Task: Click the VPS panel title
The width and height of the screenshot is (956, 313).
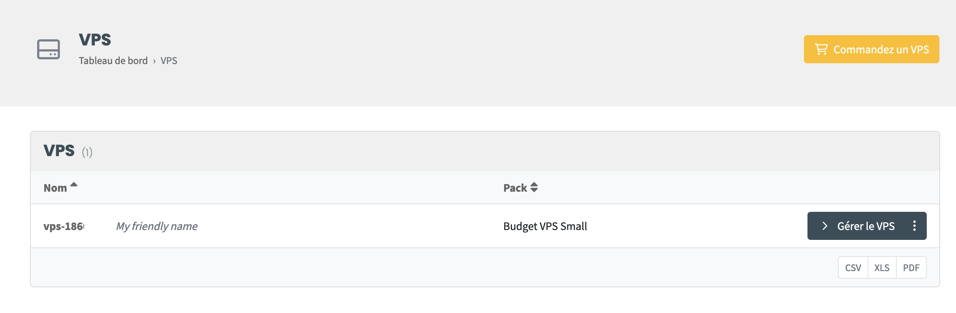Action: click(59, 151)
